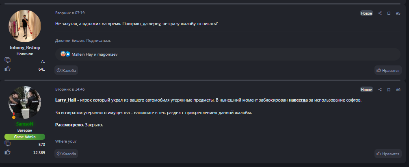409x167 pixels.
Task: Open Johnny_Bishop's avatar picture
Action: coord(25,26)
